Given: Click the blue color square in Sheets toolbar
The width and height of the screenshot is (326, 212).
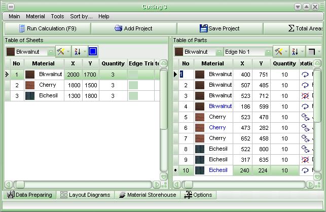Looking at the screenshot, I should (93, 51).
